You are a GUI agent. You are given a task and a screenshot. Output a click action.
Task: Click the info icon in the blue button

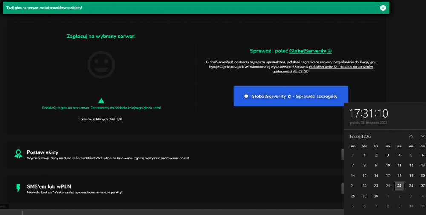click(x=246, y=96)
